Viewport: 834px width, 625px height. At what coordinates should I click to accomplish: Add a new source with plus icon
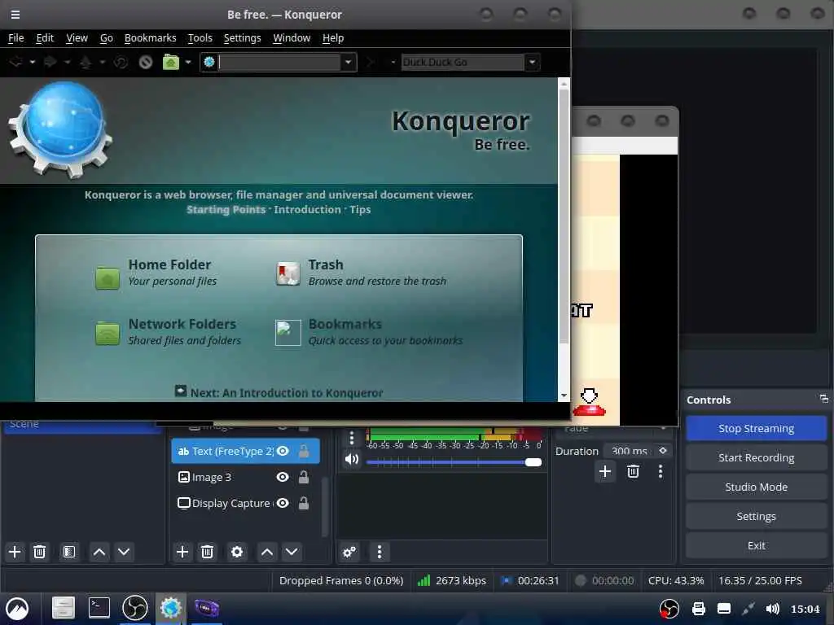182,553
